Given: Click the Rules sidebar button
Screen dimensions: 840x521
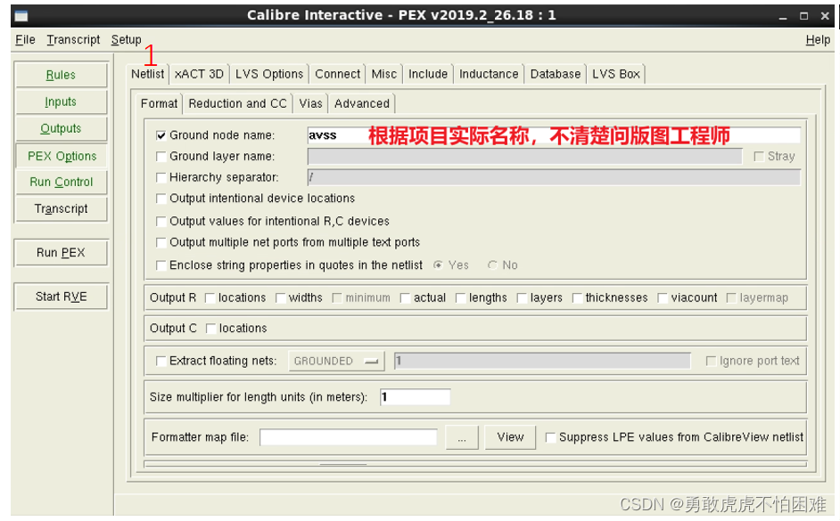Looking at the screenshot, I should point(61,75).
